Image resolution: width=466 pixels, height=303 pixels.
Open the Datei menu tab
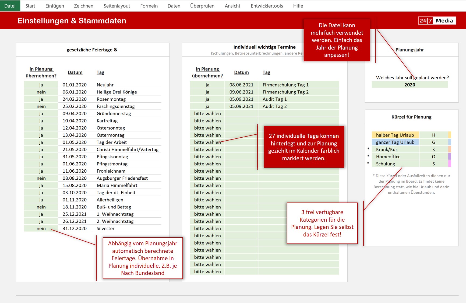(x=10, y=6)
